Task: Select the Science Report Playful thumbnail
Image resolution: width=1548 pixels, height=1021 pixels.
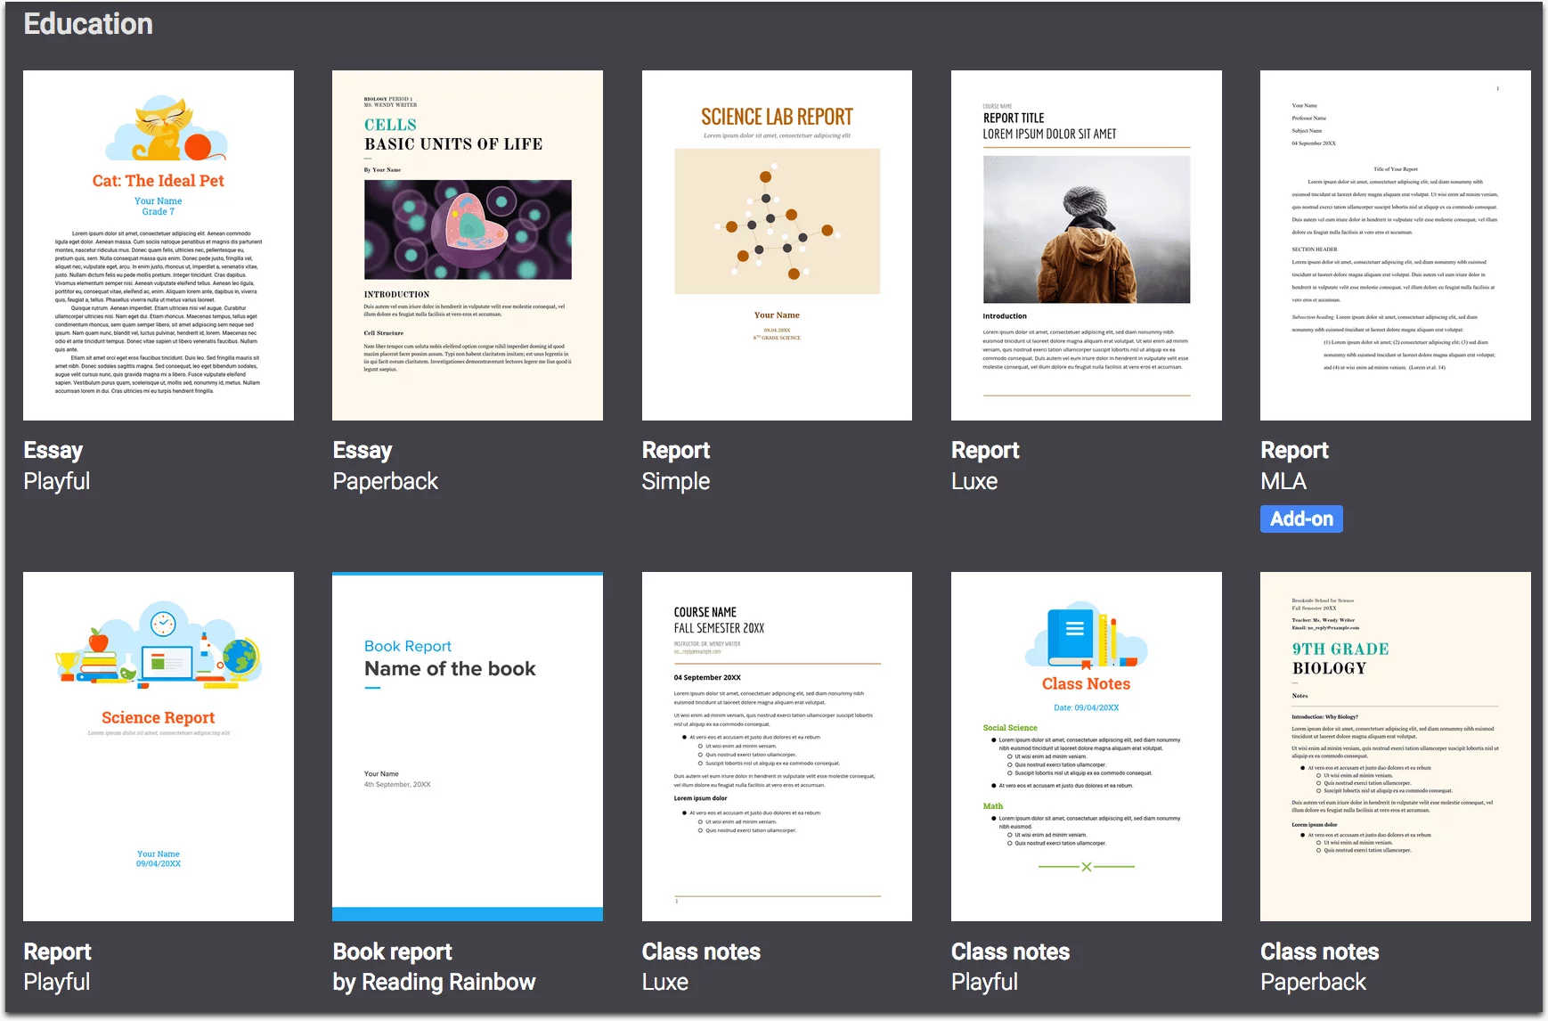Action: 159,747
